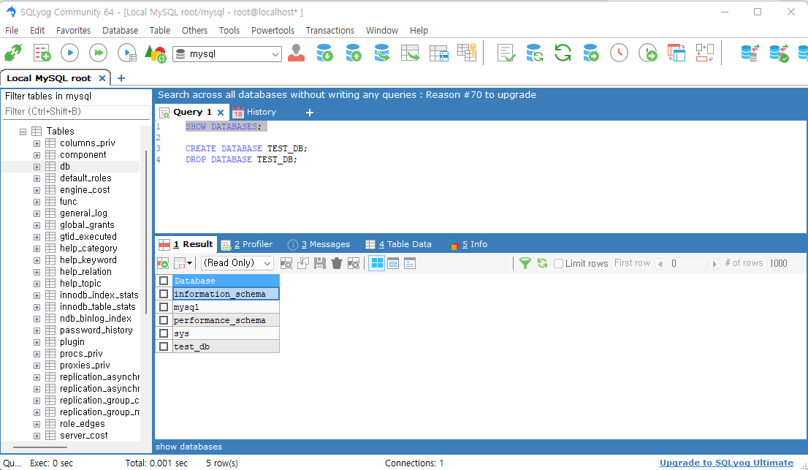Click Visual Data Compare icon with checkmark

pos(779,53)
